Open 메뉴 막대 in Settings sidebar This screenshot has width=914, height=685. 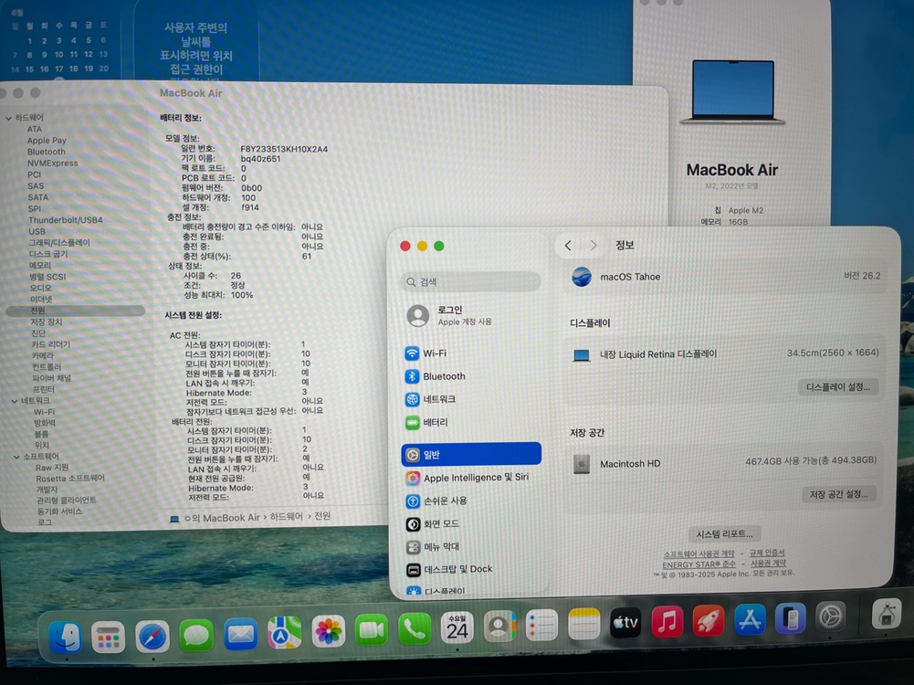click(471, 547)
